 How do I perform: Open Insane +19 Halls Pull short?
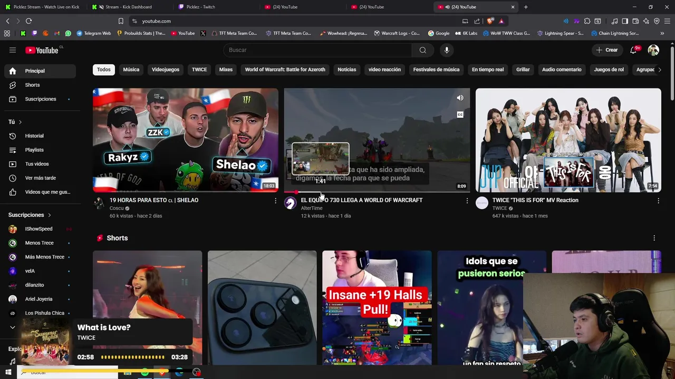click(377, 308)
